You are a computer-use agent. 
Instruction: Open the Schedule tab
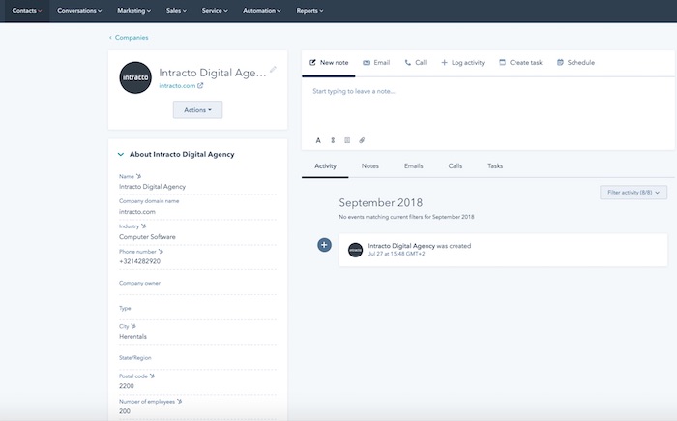click(575, 63)
